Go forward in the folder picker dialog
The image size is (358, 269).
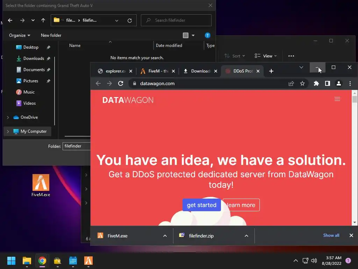pyautogui.click(x=22, y=20)
